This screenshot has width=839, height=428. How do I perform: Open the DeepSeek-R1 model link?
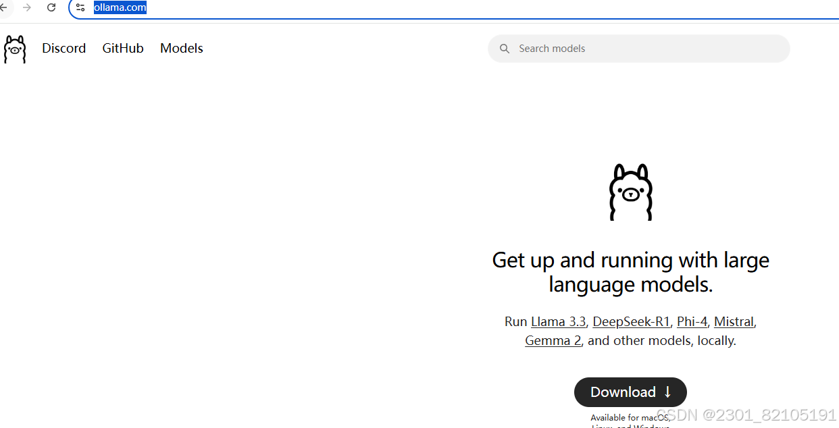pos(632,322)
